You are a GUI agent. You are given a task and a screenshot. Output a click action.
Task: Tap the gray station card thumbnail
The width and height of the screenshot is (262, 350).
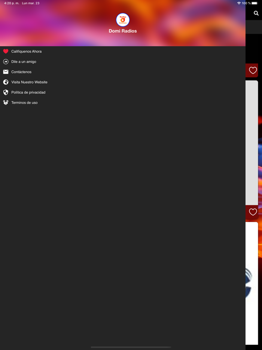coord(252,143)
